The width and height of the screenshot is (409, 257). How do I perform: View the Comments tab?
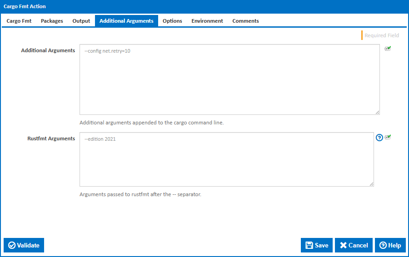pyautogui.click(x=245, y=21)
